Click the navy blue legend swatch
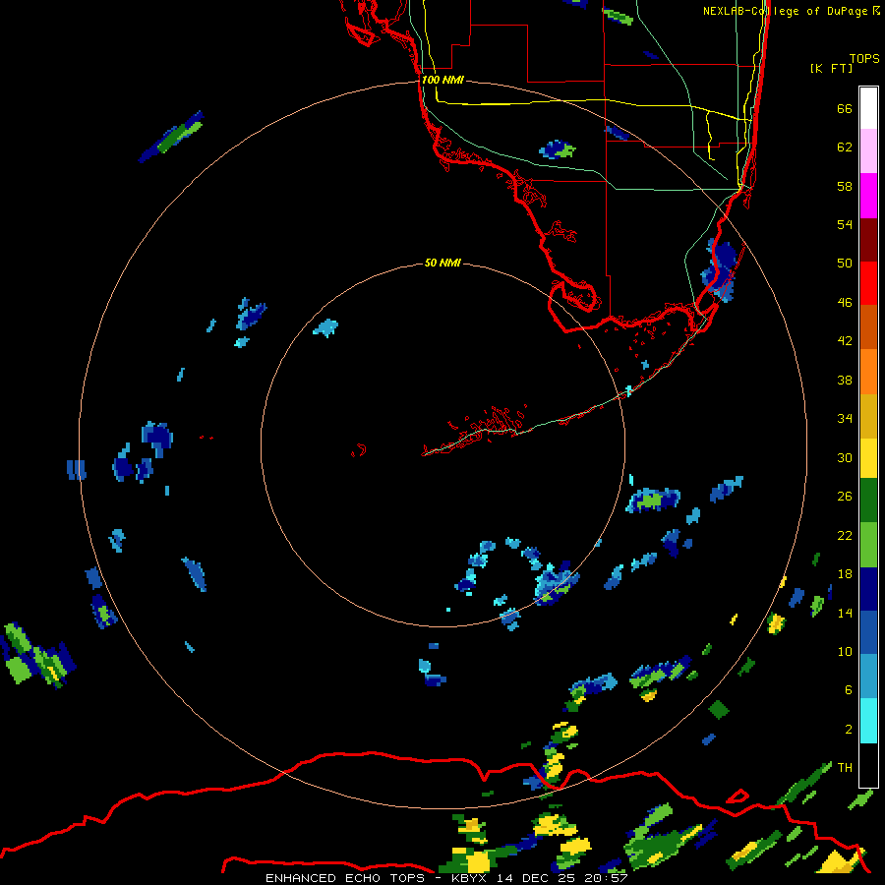Viewport: 885px width, 885px height. click(868, 589)
